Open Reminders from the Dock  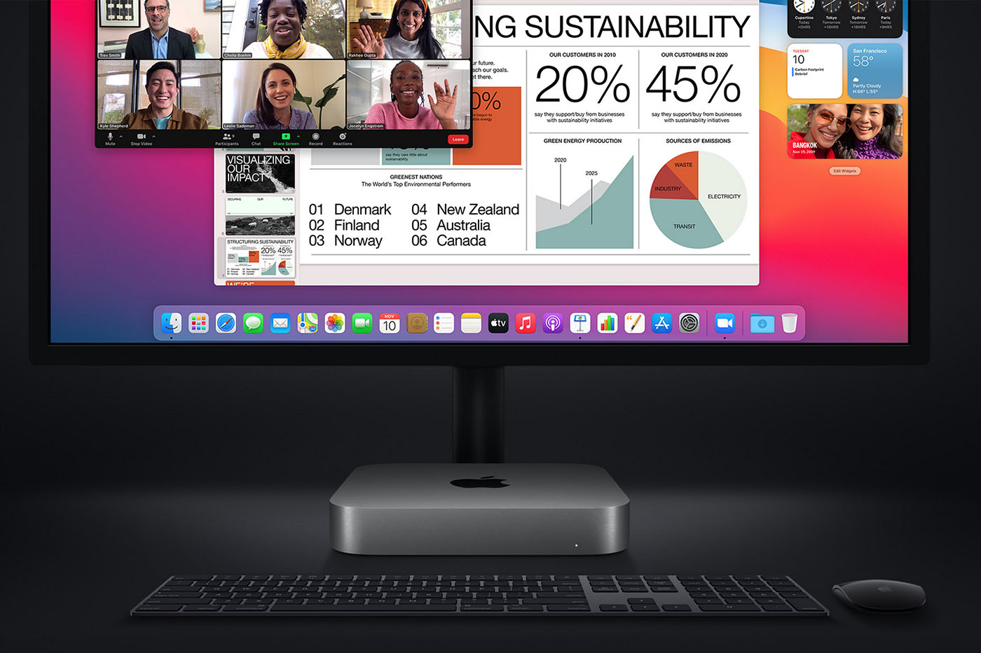pos(444,323)
